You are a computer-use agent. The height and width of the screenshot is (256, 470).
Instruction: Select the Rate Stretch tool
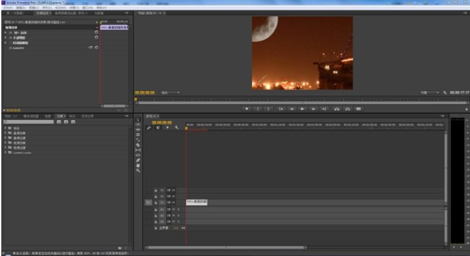coord(138,140)
